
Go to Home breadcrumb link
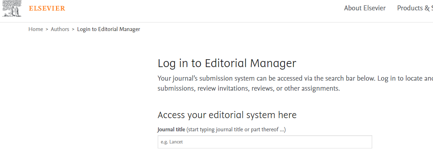click(x=36, y=29)
